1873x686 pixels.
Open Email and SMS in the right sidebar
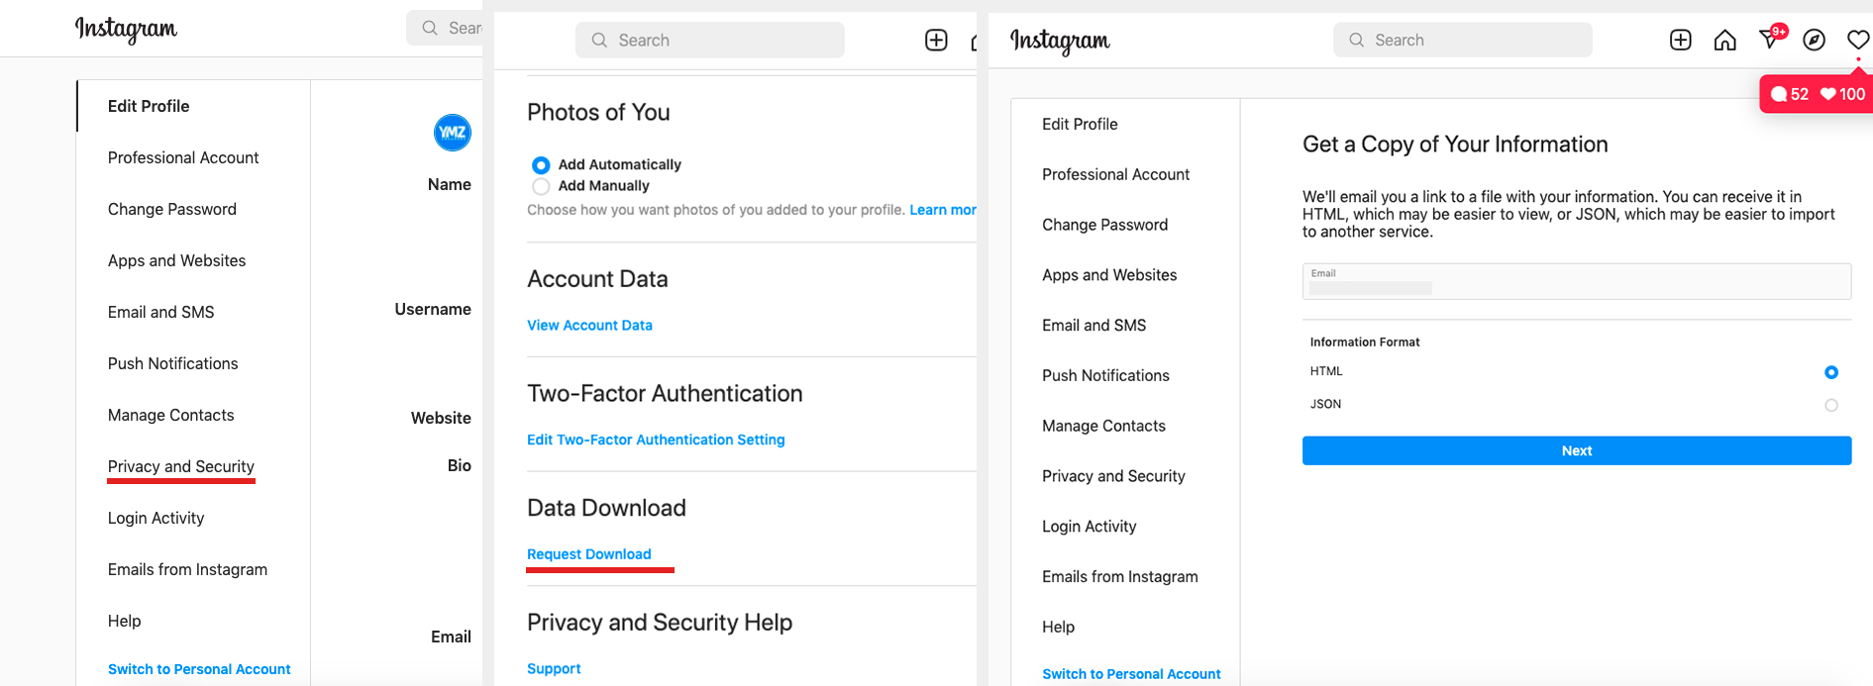click(1093, 325)
